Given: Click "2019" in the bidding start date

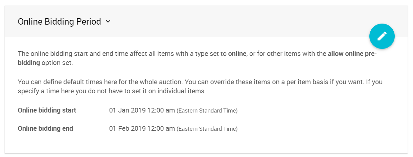Looking at the screenshot, I should point(138,110).
